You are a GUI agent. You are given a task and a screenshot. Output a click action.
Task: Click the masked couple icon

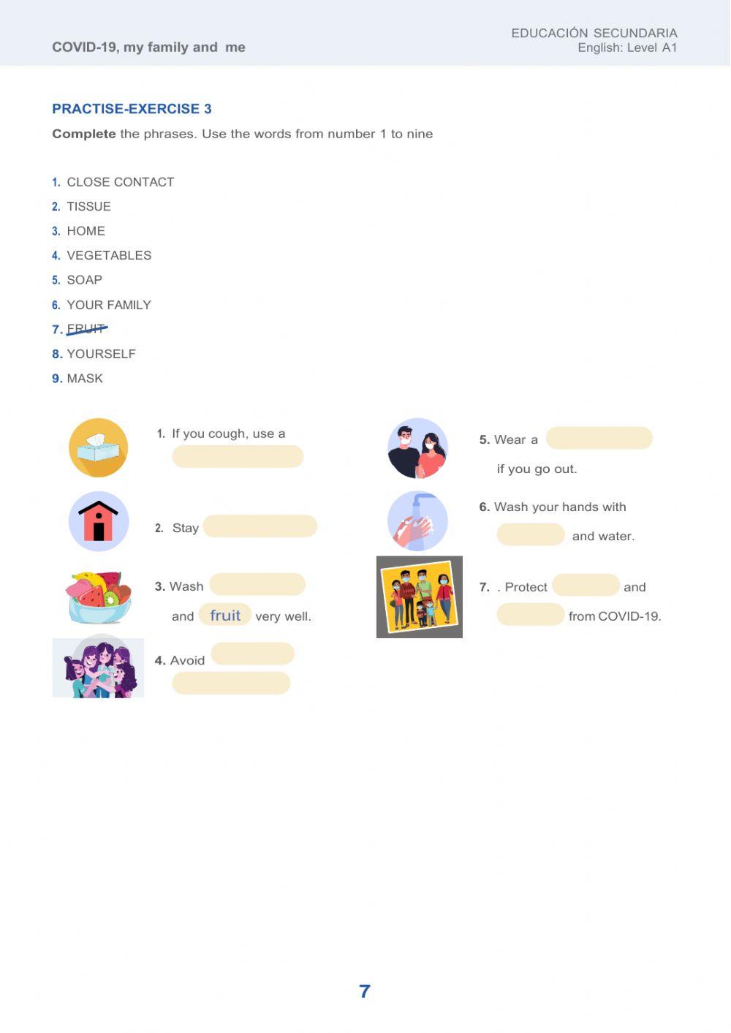coord(417,447)
